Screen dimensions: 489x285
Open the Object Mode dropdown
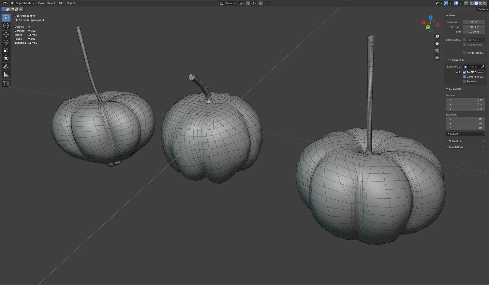22,3
